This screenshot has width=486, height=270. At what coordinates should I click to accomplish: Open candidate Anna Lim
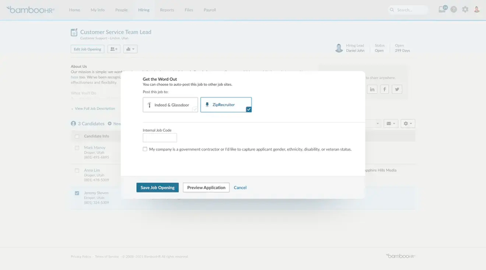[92, 171]
